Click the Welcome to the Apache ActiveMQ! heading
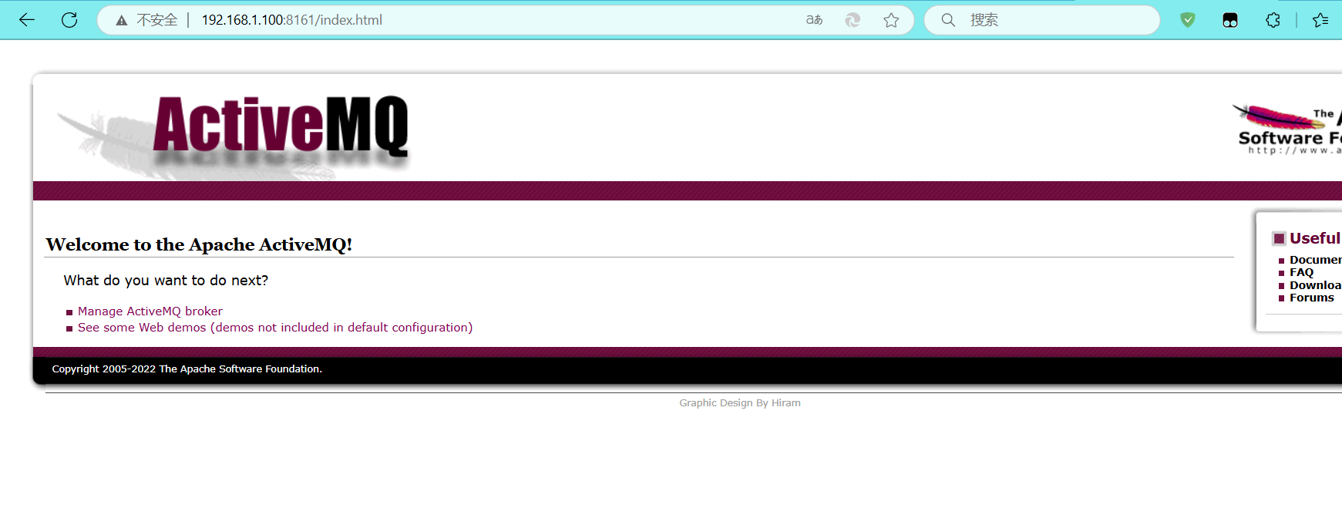The height and width of the screenshot is (515, 1342). click(x=199, y=244)
